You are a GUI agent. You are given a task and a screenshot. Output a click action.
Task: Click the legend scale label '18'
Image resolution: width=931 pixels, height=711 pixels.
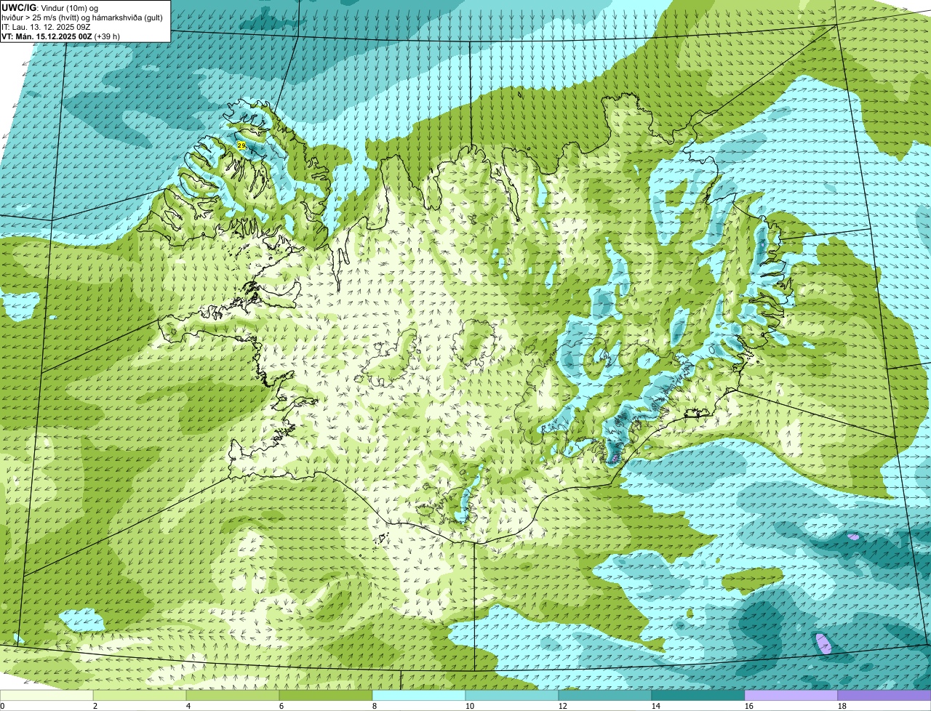point(842,706)
